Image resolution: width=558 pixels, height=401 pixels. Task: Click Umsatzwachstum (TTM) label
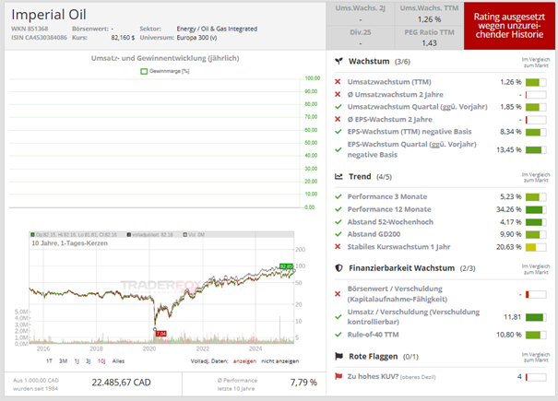(389, 82)
